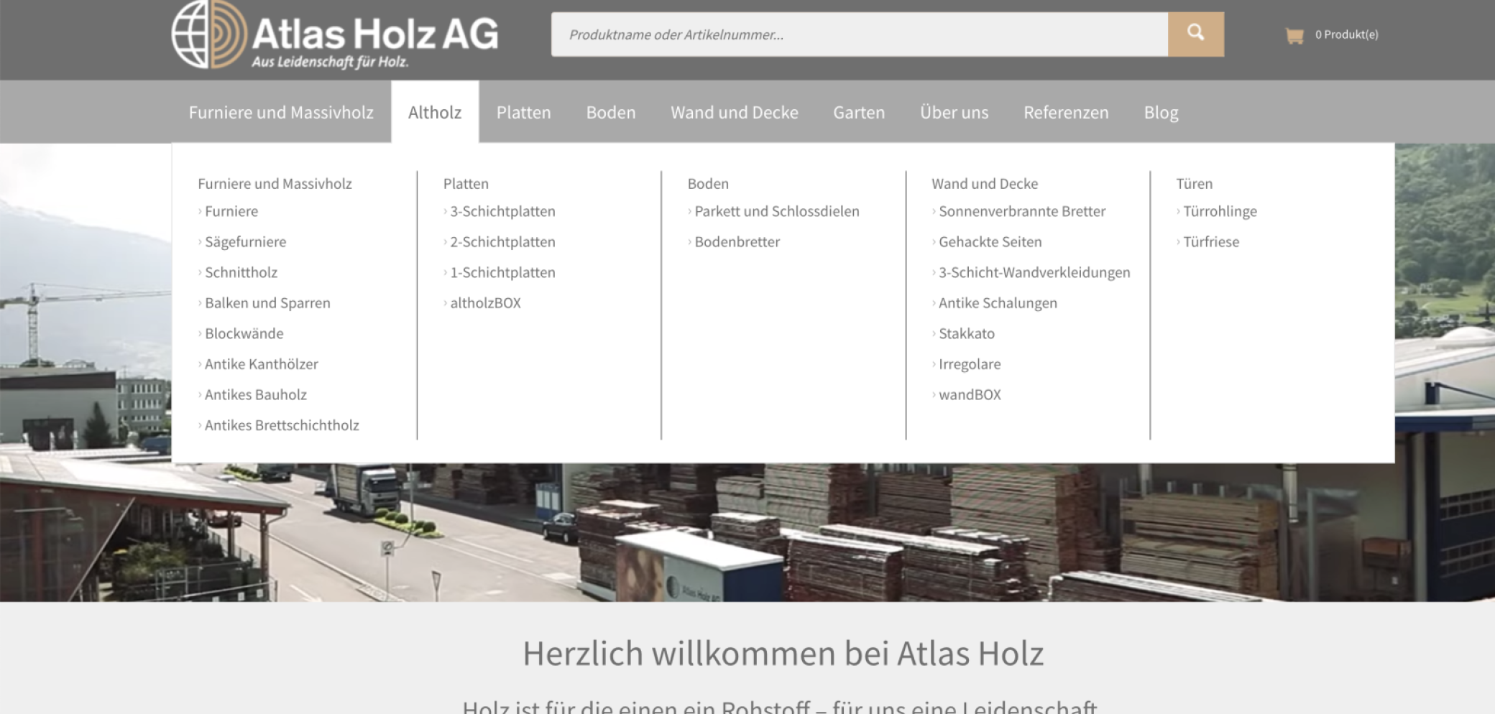This screenshot has width=1495, height=714.
Task: Type in the product name search field
Action: 859,34
